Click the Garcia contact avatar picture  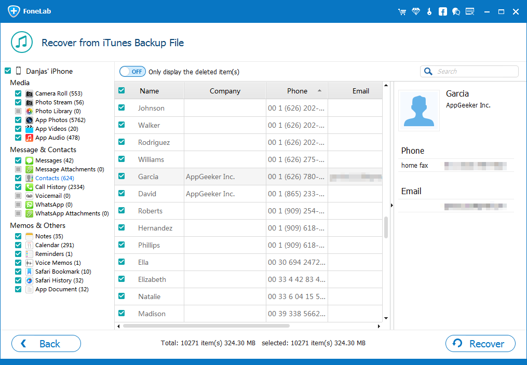(x=418, y=110)
